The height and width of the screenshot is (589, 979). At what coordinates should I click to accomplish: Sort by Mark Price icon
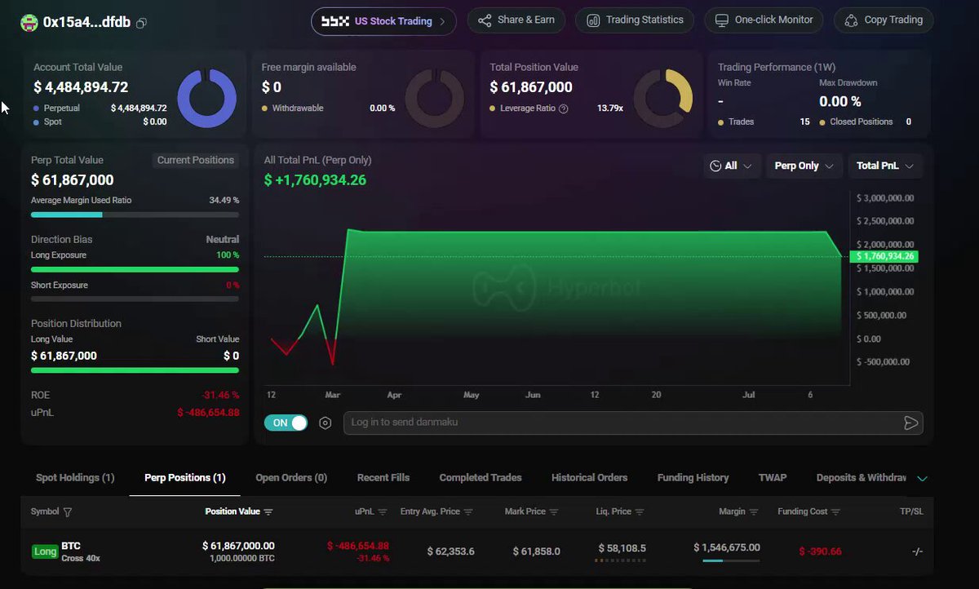554,512
